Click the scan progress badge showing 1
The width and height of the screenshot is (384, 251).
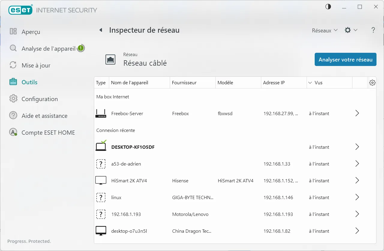[x=81, y=48]
